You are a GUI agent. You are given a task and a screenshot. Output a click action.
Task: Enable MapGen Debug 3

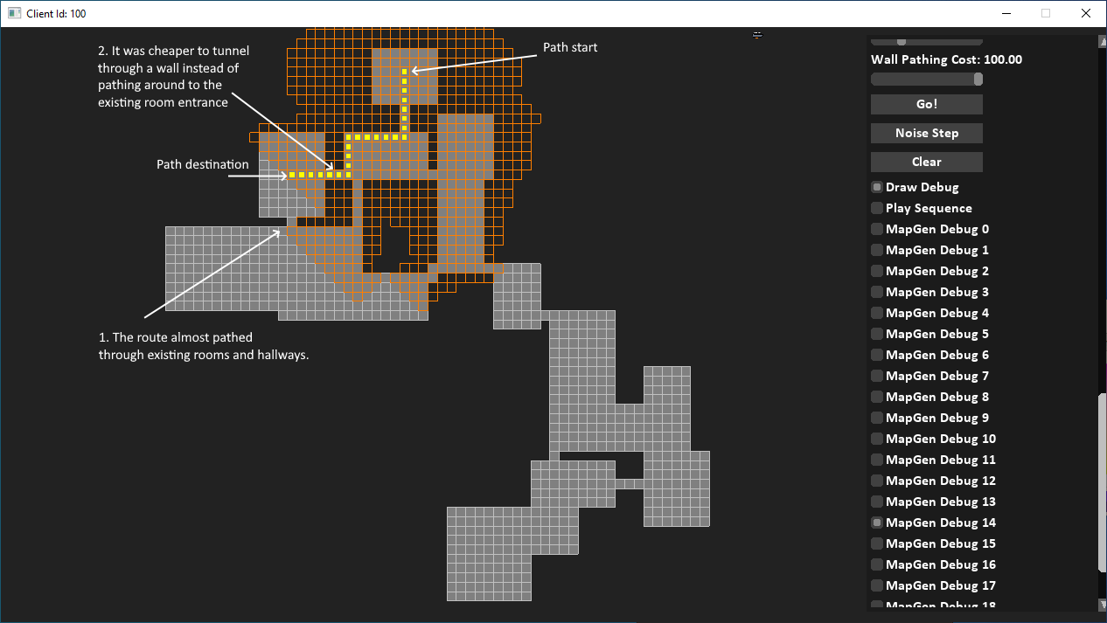(876, 291)
